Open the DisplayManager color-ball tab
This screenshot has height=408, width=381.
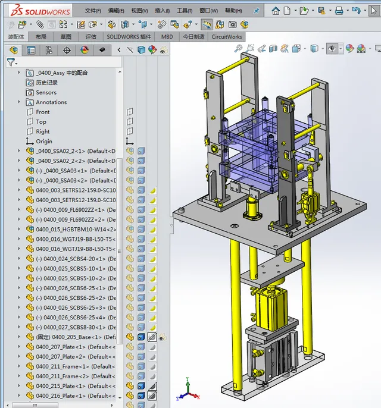85,51
